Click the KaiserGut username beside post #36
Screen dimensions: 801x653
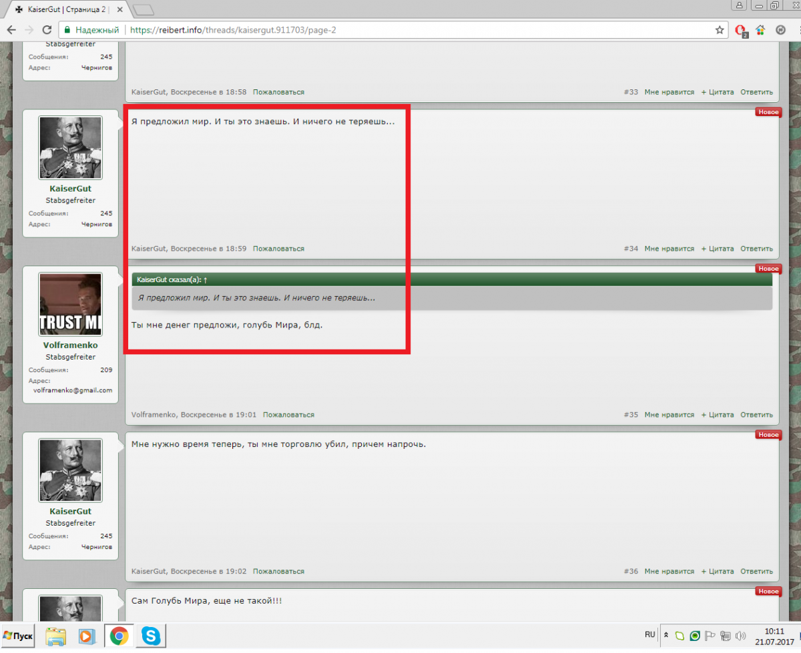point(70,512)
